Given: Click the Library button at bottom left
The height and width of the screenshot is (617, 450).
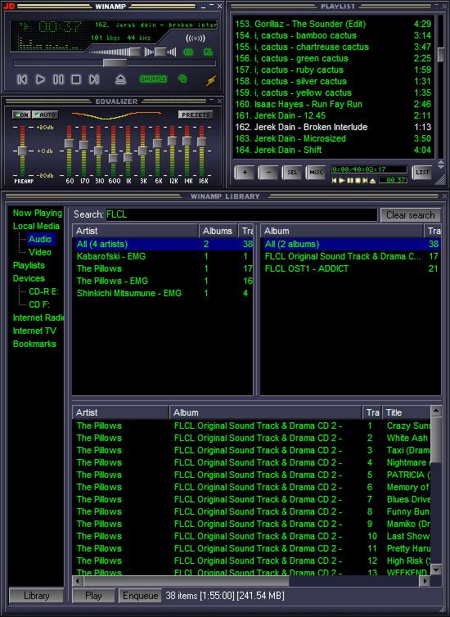Looking at the screenshot, I should click(x=36, y=596).
